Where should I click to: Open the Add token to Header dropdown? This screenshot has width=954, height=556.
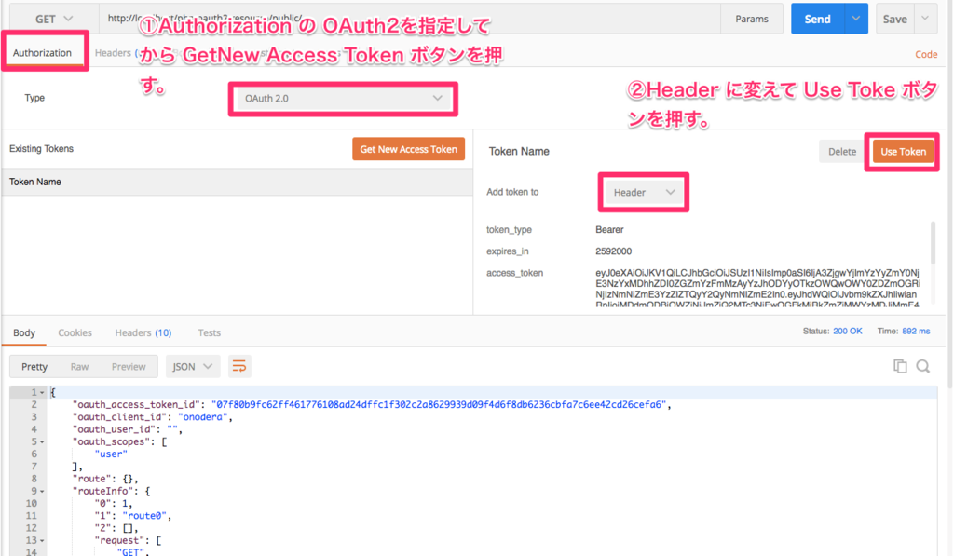(x=644, y=192)
